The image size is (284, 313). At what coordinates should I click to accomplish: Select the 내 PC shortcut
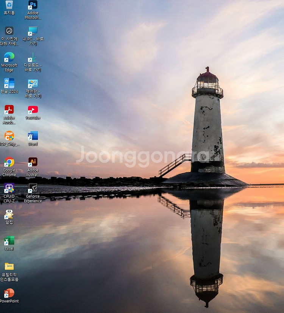point(33,31)
